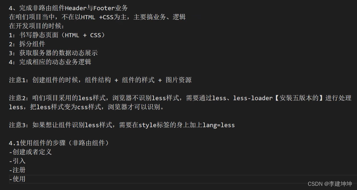Click the line starting less，把less样式变为css样式
The image size is (357, 190).
pyautogui.click(x=86, y=107)
